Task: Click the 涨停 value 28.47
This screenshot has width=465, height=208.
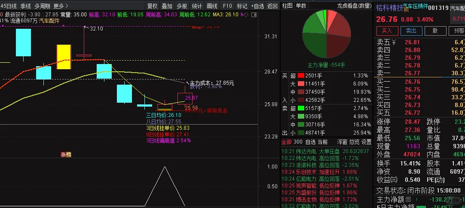Action: (413, 122)
